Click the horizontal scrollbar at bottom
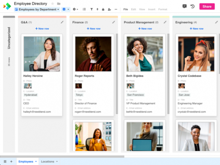Viewport: 220px width, 165px height. [62, 156]
